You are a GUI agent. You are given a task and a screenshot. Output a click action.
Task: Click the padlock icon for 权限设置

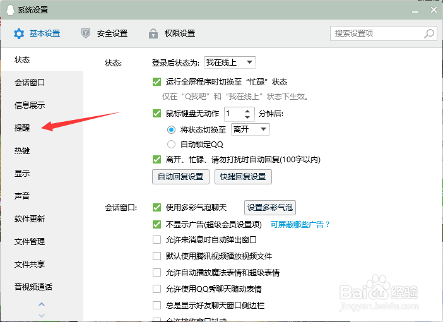click(x=153, y=33)
